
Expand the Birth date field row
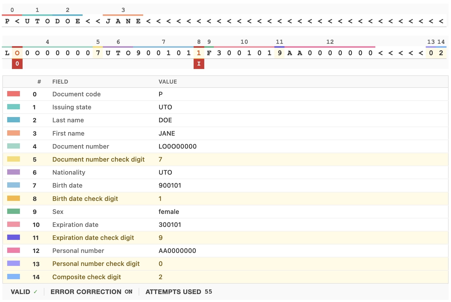(x=67, y=185)
